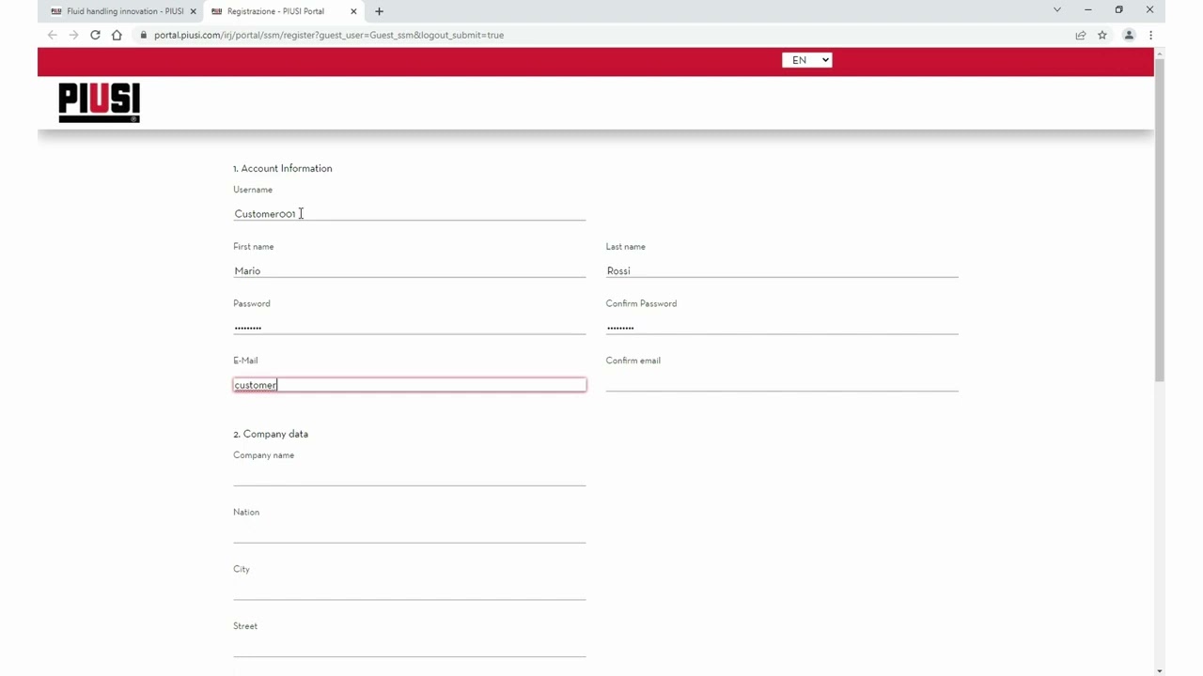Screen dimensions: 1203x676
Task: Click the Company name field
Action: pos(409,478)
